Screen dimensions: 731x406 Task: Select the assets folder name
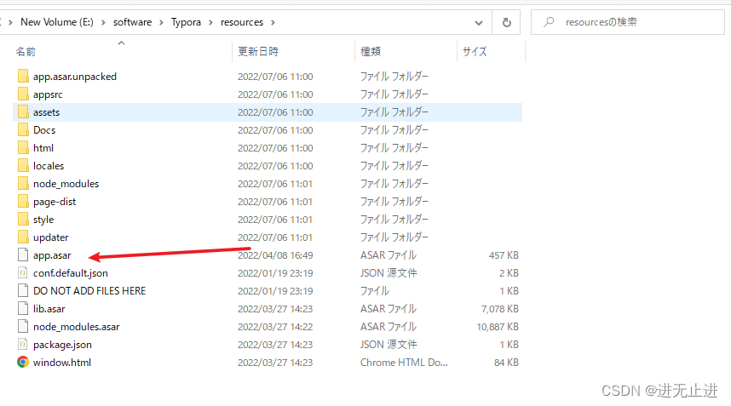46,112
